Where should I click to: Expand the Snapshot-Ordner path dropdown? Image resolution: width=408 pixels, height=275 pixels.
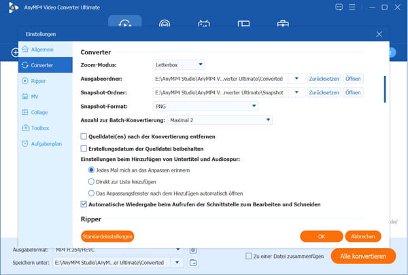(296, 92)
